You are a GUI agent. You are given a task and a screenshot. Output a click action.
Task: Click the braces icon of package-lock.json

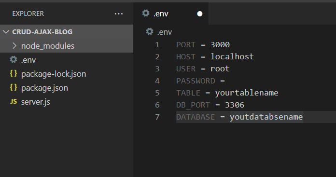14,74
